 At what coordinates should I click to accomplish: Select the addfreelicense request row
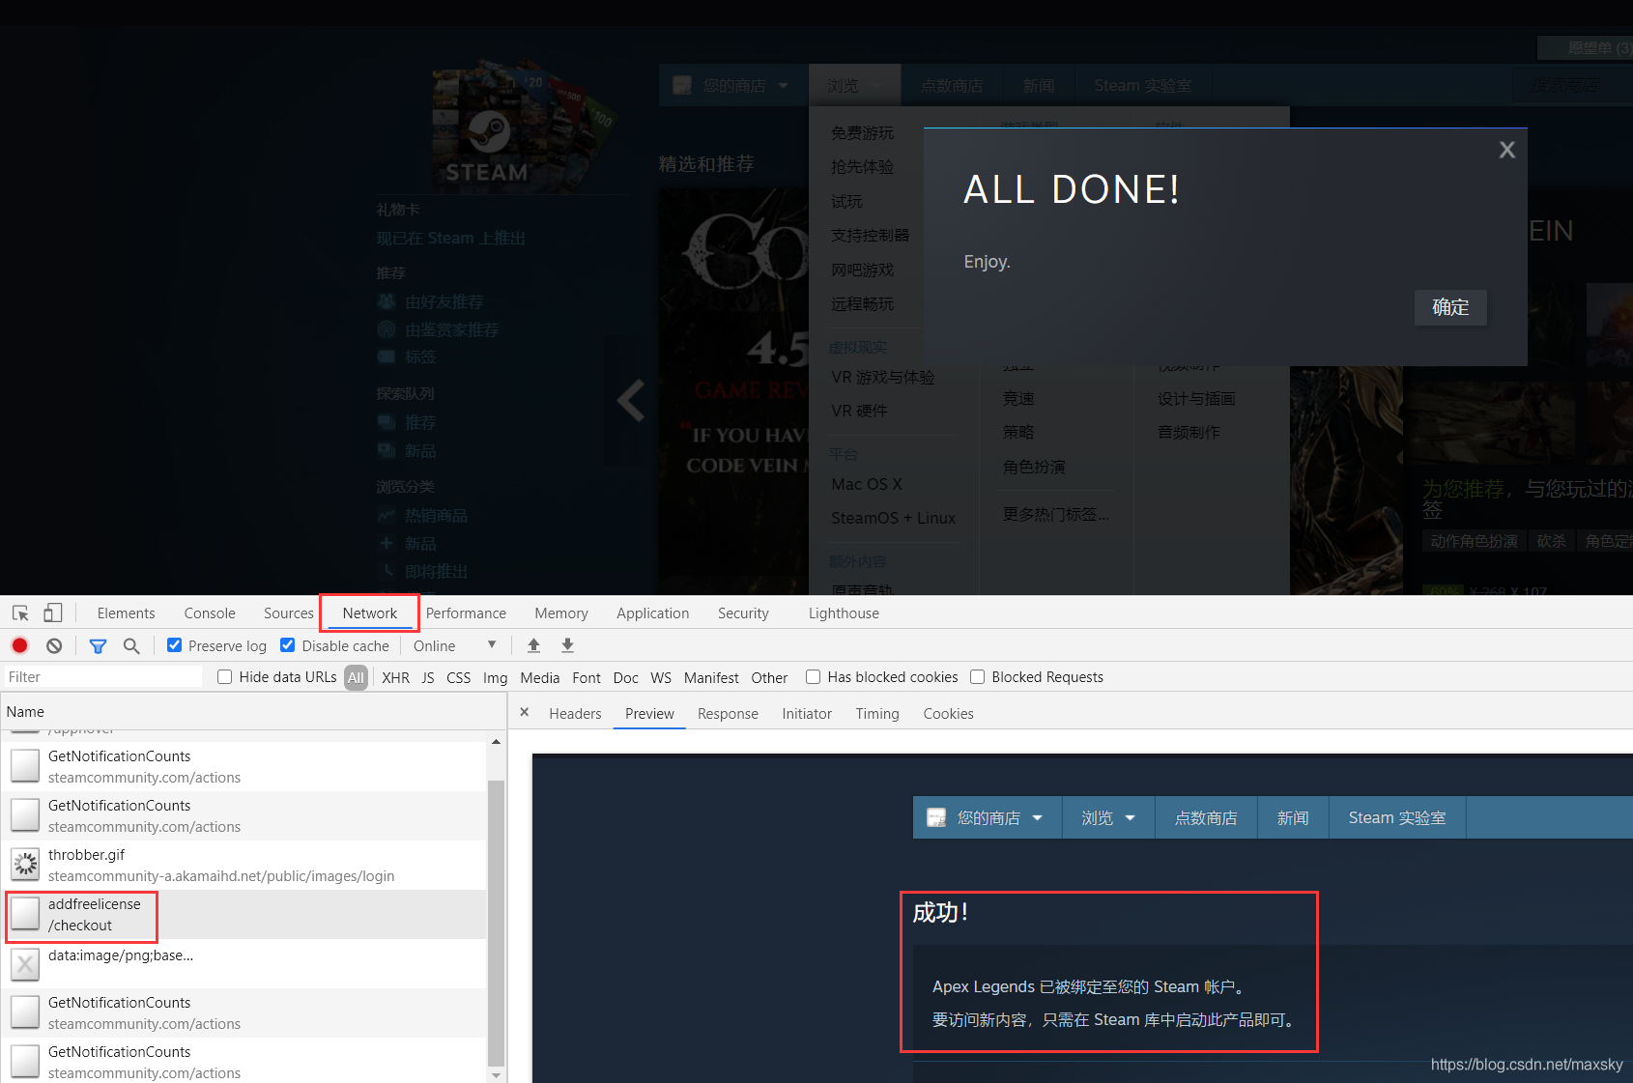[x=244, y=914]
